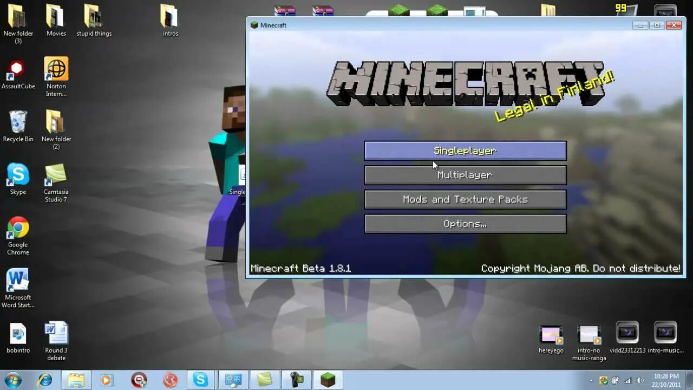Select the Norton Internet Security shortcut

click(56, 77)
